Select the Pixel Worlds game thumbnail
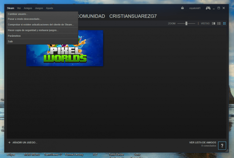Viewport: 234px width, 158px height. coord(65,48)
